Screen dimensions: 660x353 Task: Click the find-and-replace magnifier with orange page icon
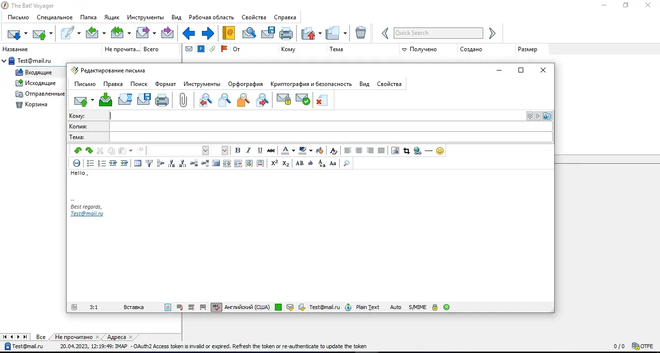coord(243,100)
